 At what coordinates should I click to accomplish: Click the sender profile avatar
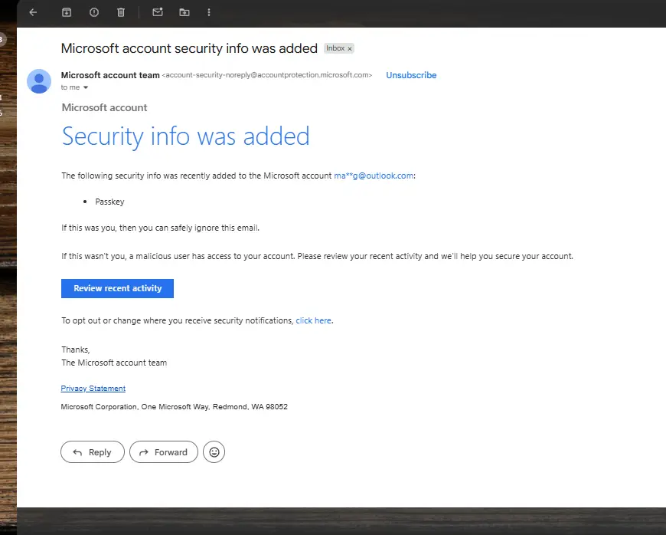[x=39, y=81]
